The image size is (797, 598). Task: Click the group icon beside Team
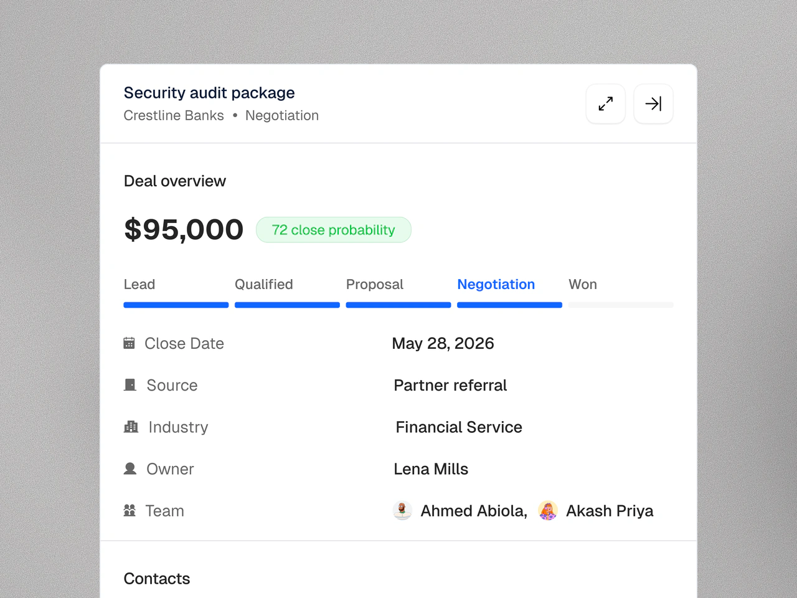click(130, 510)
